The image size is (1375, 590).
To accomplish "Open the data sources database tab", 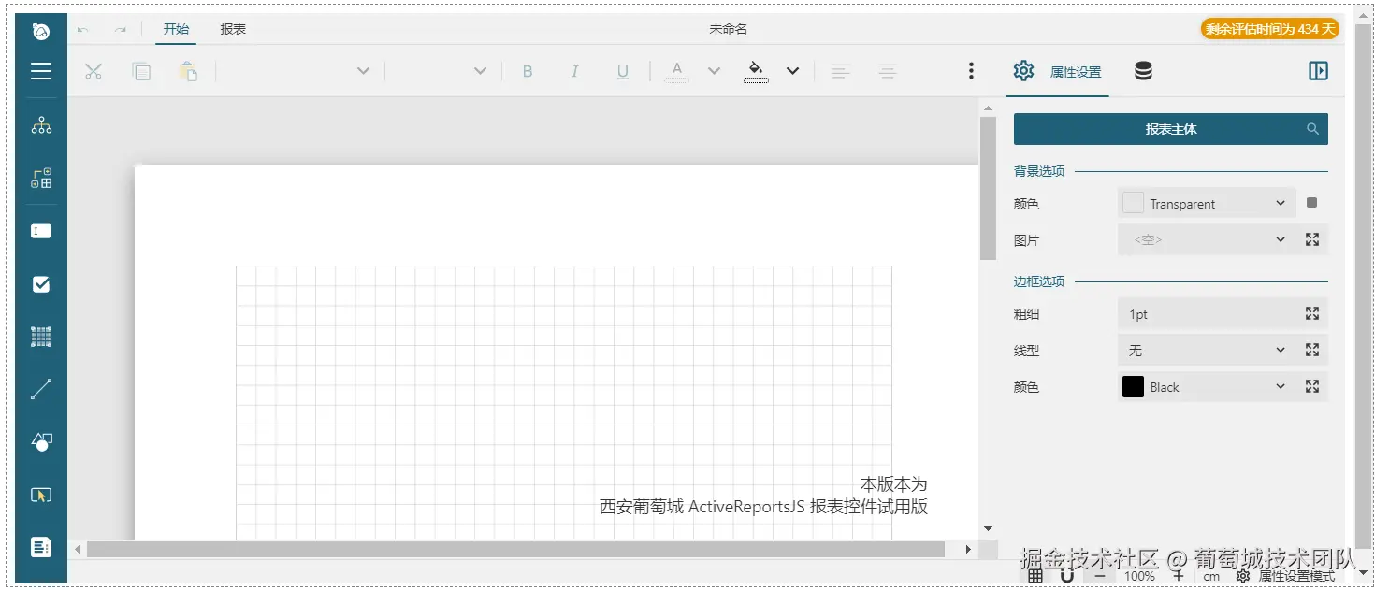I will point(1143,71).
